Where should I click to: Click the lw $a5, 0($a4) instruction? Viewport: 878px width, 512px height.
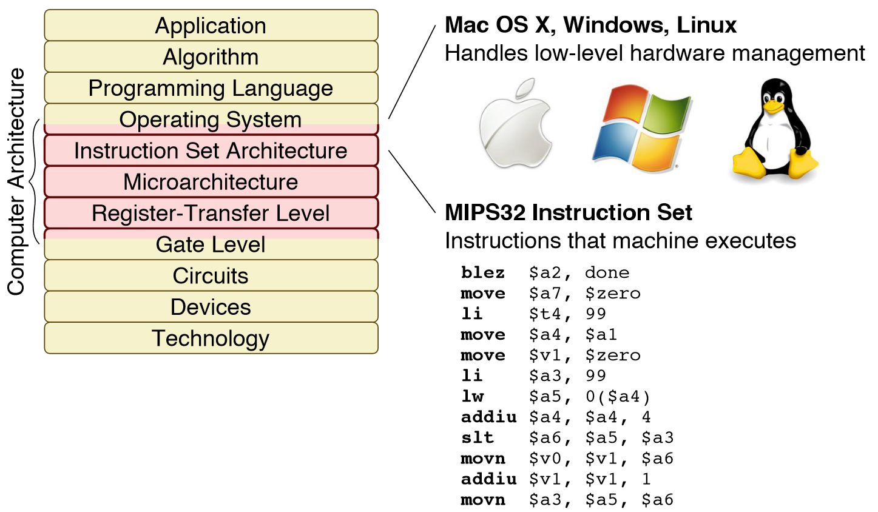pyautogui.click(x=556, y=397)
